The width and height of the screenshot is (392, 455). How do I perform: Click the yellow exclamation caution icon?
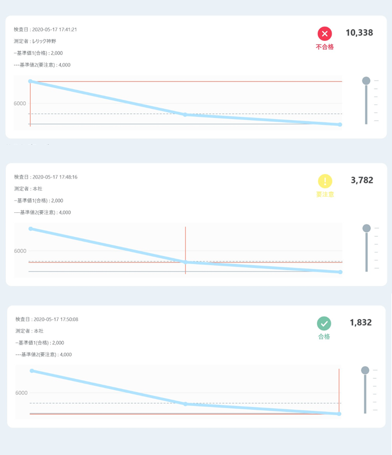[325, 181]
